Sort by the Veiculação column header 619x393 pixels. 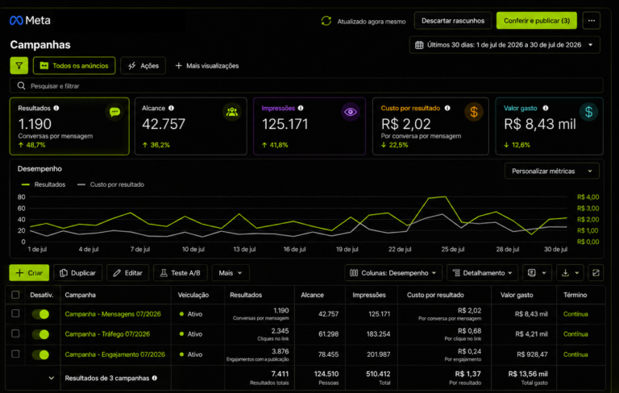[193, 295]
